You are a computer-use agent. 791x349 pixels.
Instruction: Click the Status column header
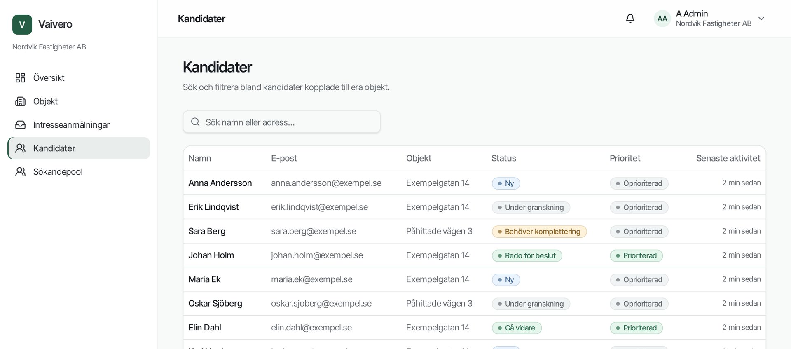point(503,158)
